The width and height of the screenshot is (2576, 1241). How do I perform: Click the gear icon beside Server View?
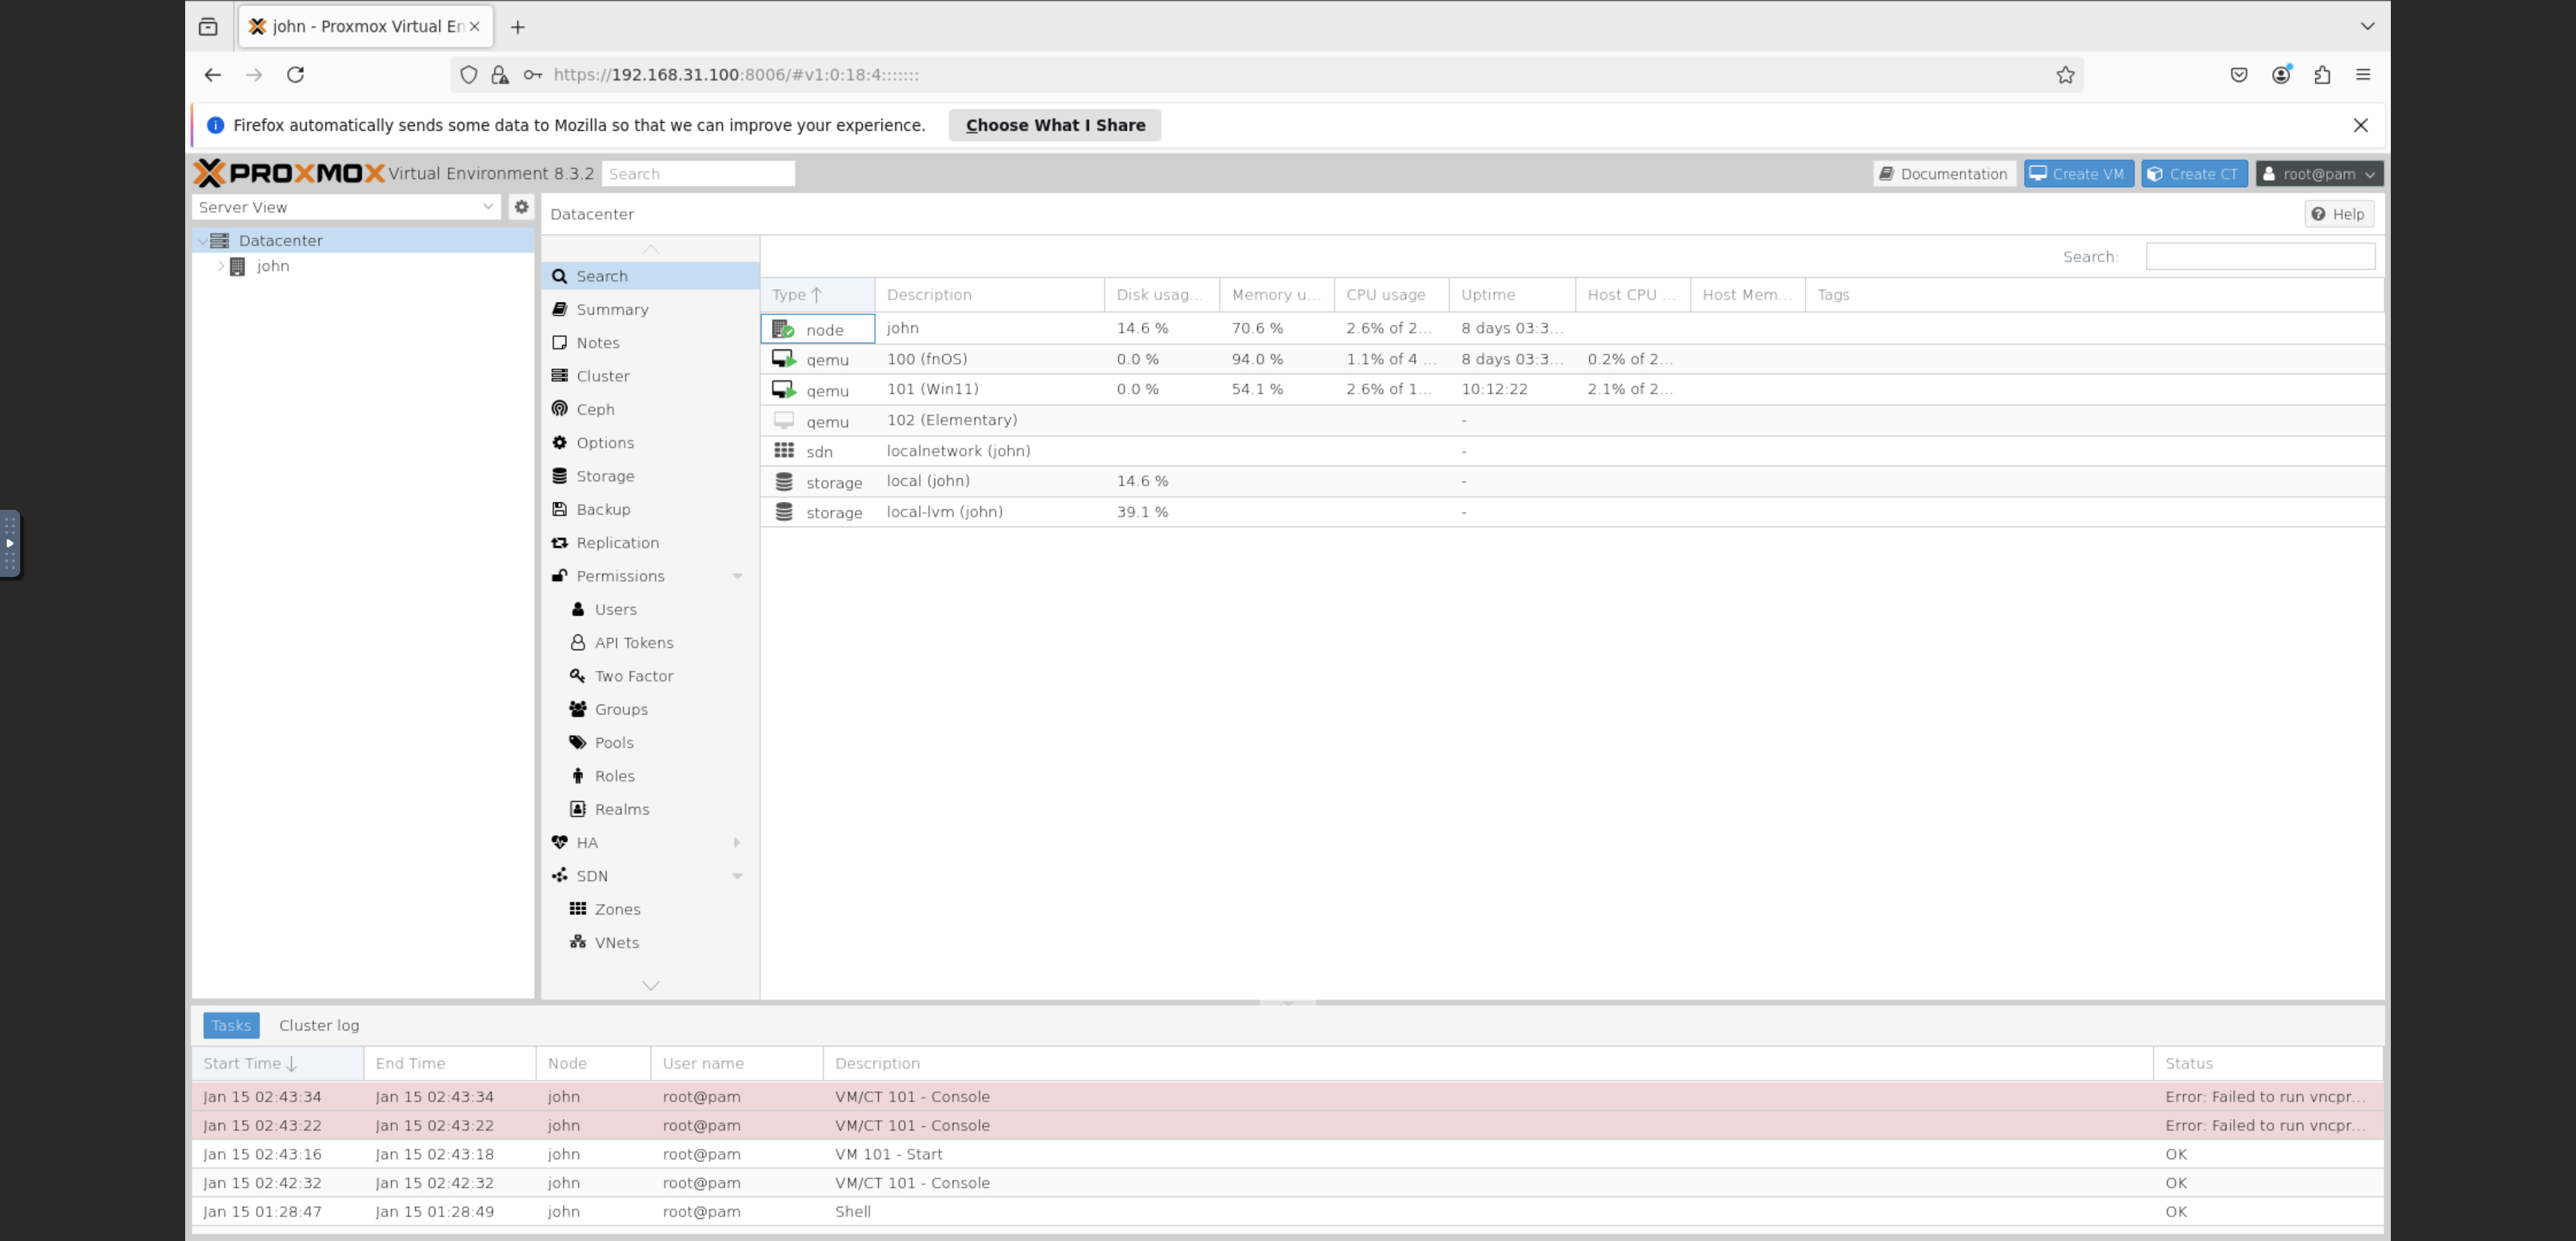(x=521, y=207)
